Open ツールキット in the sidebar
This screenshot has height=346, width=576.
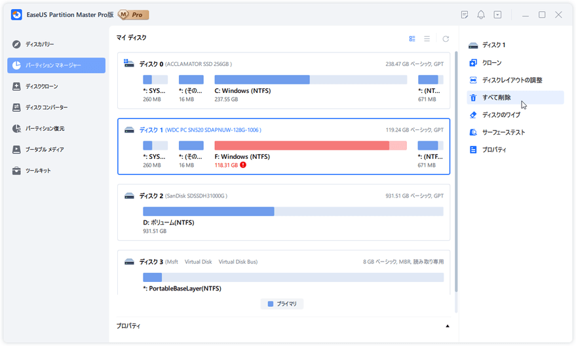pos(37,171)
